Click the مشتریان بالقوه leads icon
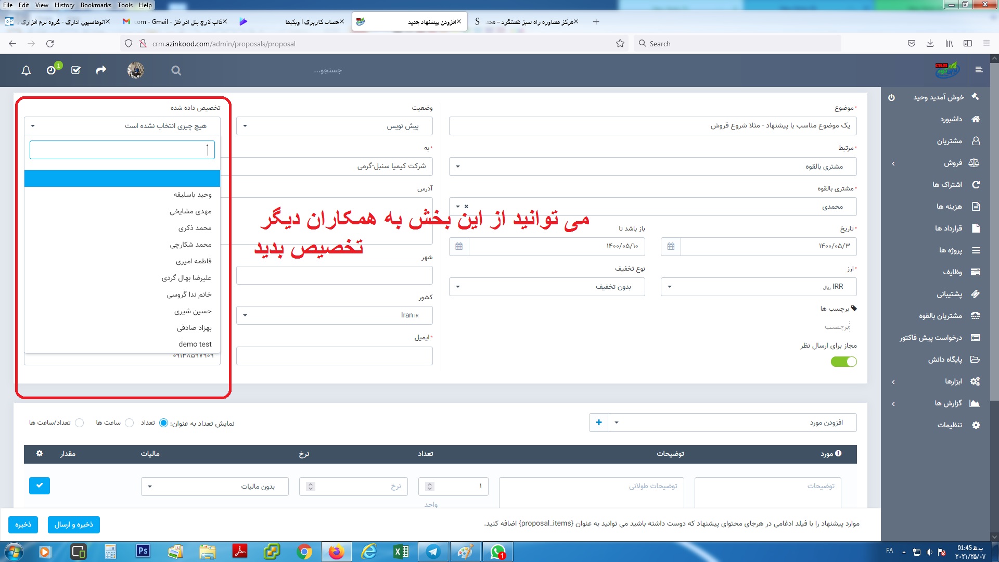Image resolution: width=999 pixels, height=562 pixels. [x=976, y=316]
